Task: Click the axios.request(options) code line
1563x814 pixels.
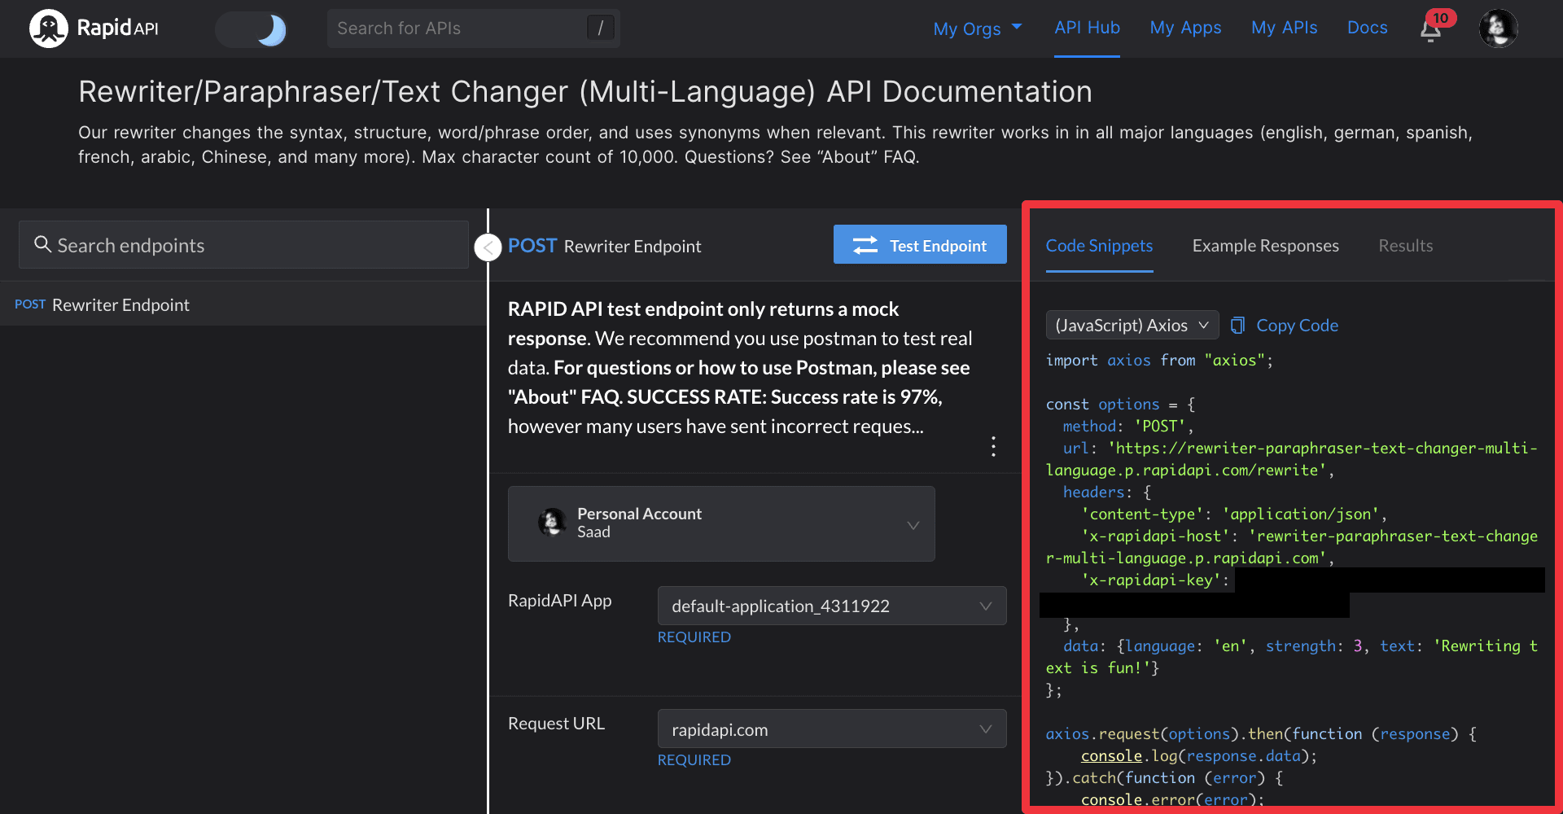Action: coord(1261,734)
